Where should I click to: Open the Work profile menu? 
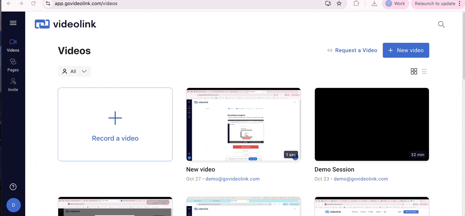tap(395, 4)
